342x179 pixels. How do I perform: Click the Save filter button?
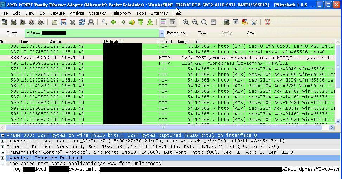tap(251, 33)
